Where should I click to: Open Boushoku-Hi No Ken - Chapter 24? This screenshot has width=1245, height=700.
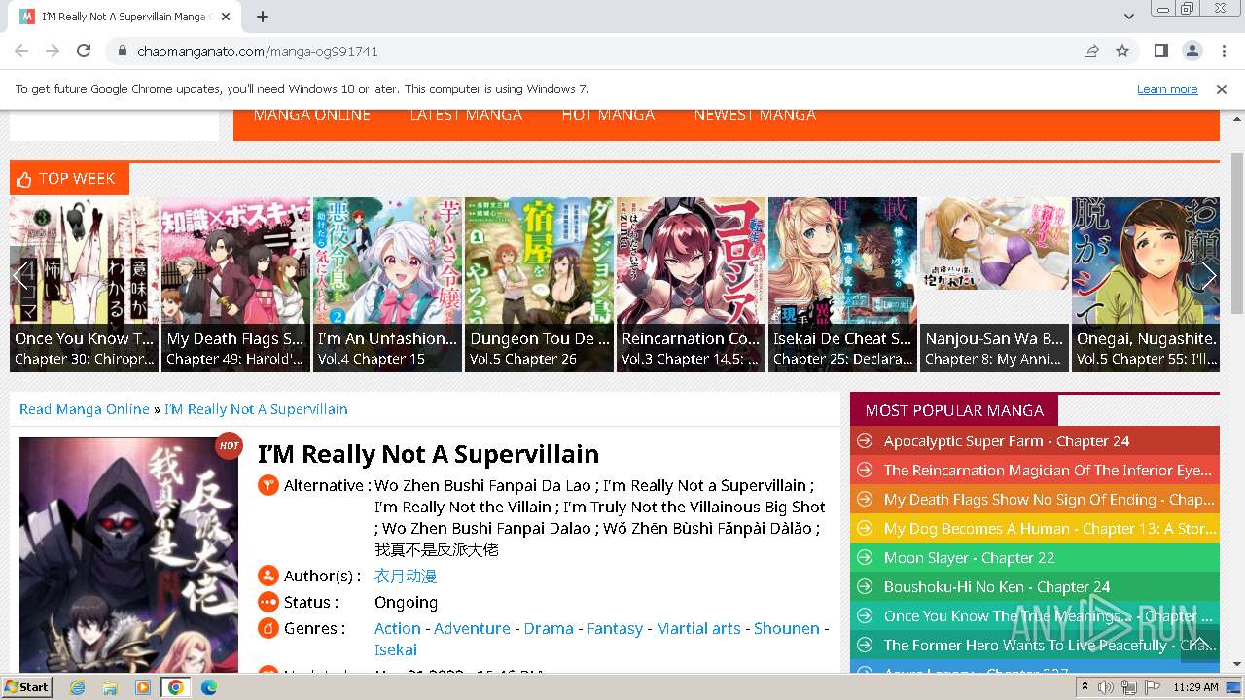pyautogui.click(x=997, y=587)
